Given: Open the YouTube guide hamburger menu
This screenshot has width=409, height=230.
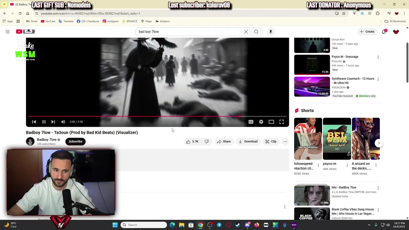Looking at the screenshot, I should point(8,32).
